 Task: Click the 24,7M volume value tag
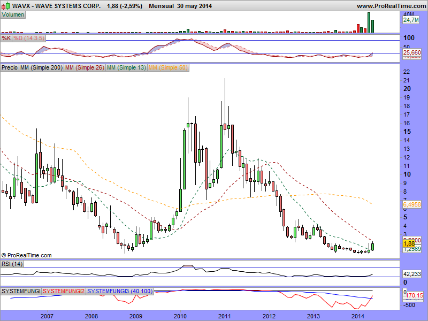(410, 20)
